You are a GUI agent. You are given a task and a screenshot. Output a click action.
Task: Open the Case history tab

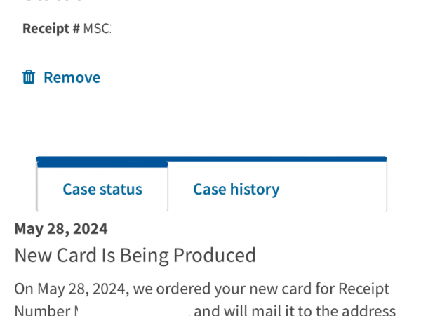(x=236, y=189)
